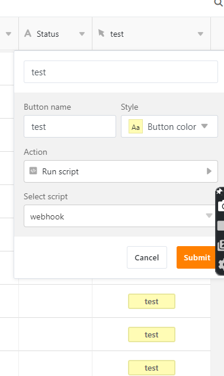Click the second yellow test row button

pyautogui.click(x=152, y=334)
